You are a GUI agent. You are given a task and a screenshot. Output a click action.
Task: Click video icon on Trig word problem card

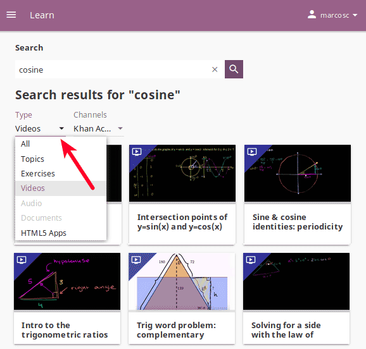pyautogui.click(x=136, y=260)
